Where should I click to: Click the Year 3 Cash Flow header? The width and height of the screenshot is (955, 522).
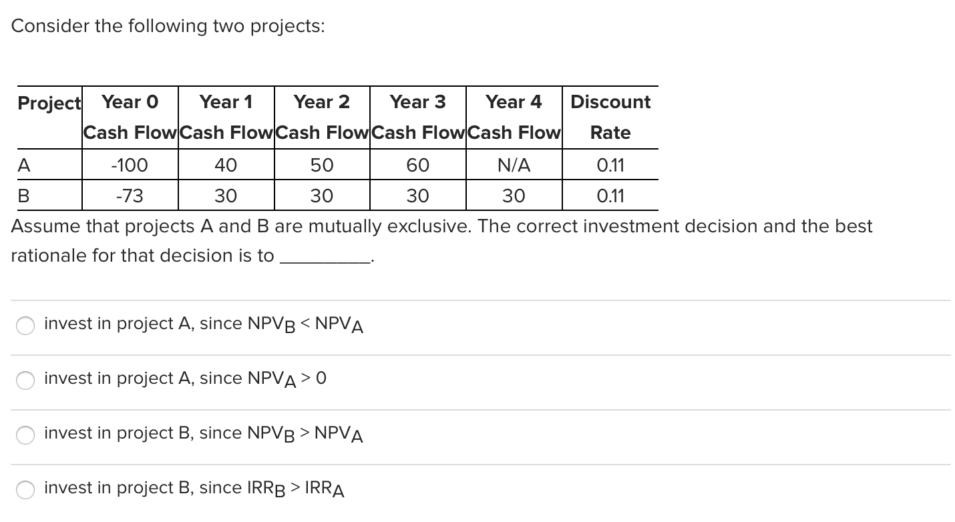tap(418, 117)
